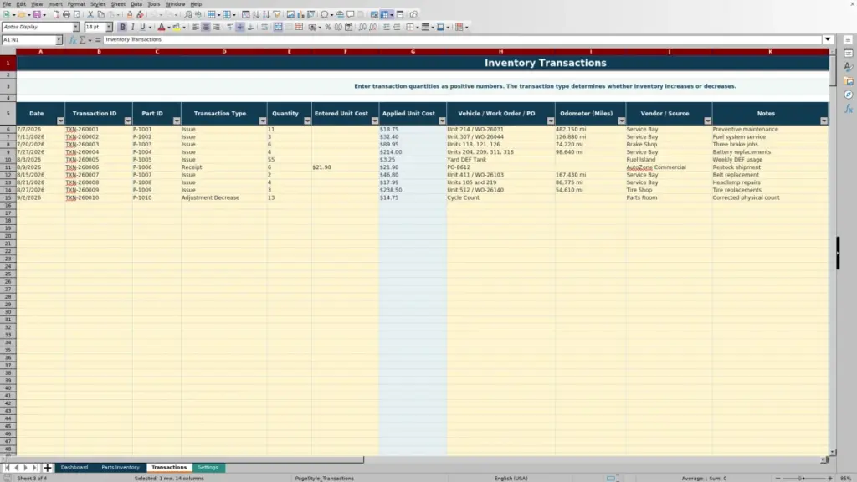This screenshot has width=857, height=482.
Task: Click the New document icon
Action: pyautogui.click(x=7, y=14)
